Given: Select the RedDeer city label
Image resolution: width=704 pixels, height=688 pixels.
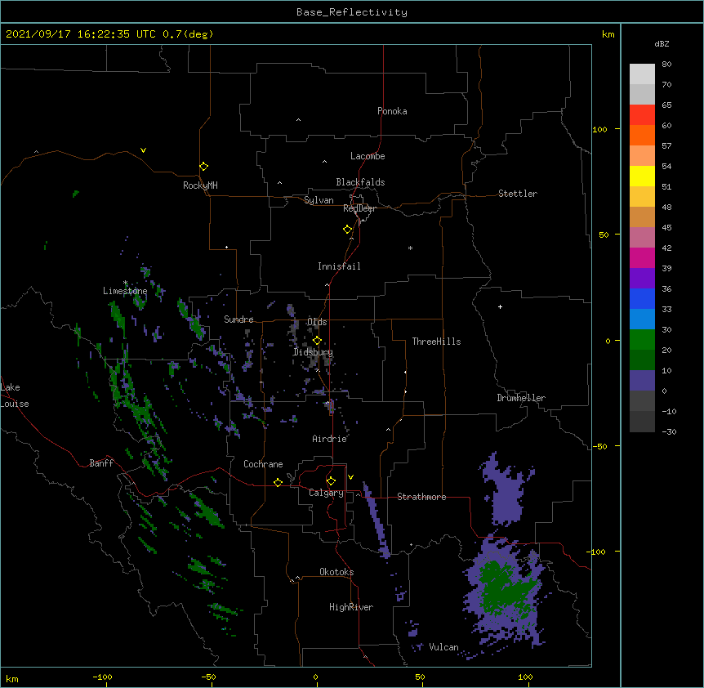Looking at the screenshot, I should click(359, 208).
